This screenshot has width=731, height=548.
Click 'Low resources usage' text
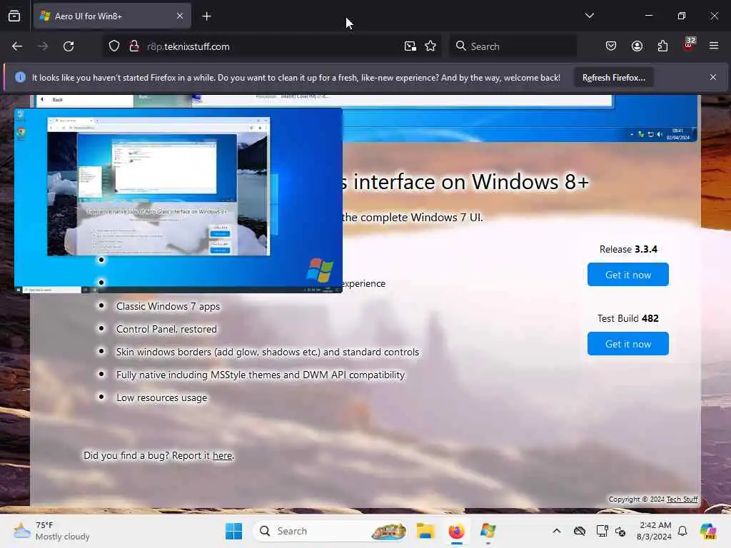pyautogui.click(x=162, y=398)
